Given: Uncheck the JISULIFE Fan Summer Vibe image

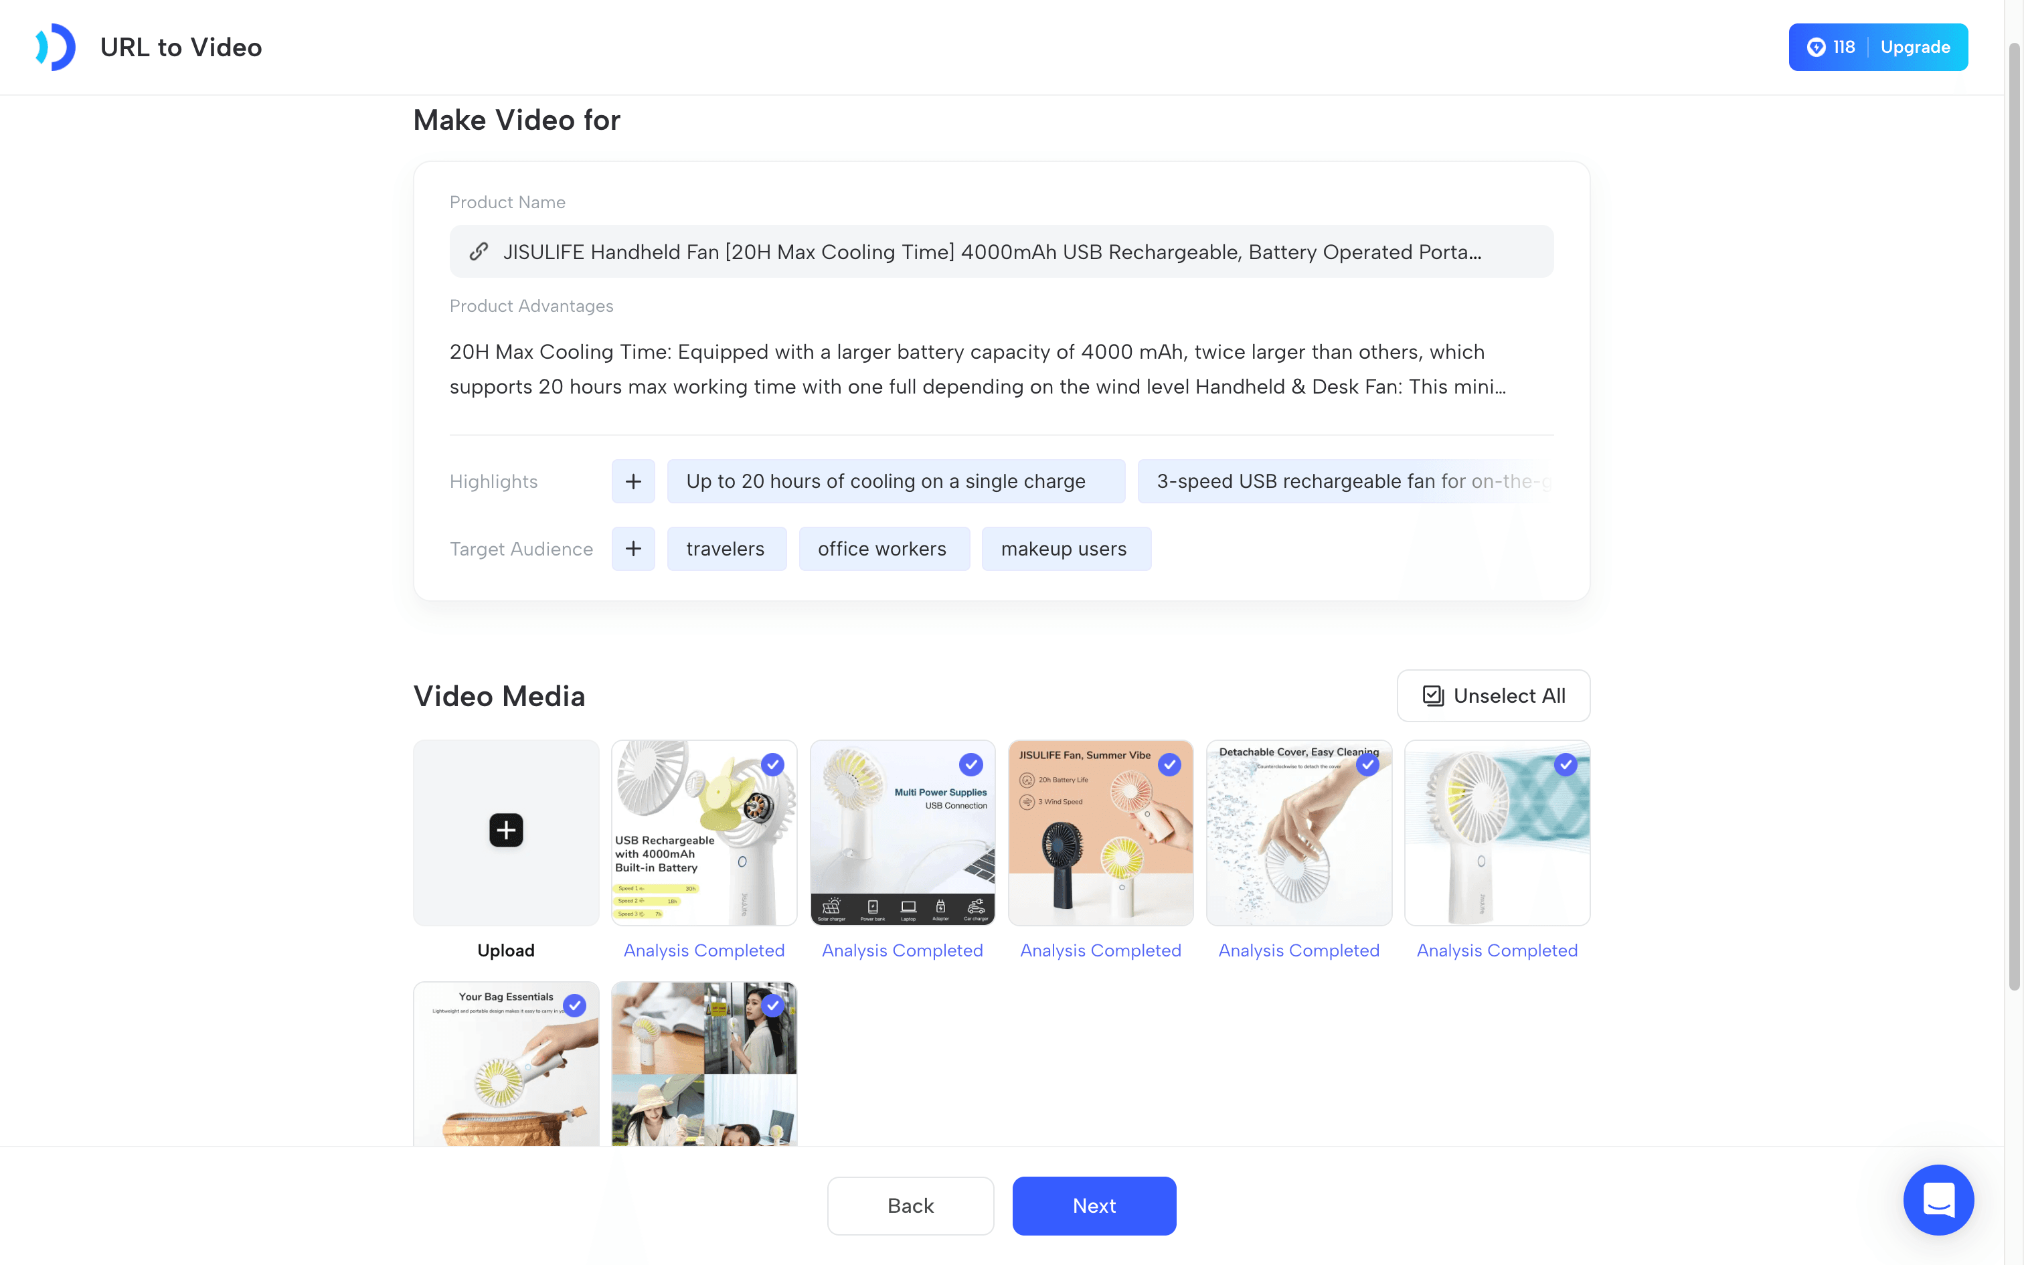Looking at the screenshot, I should pos(1169,764).
